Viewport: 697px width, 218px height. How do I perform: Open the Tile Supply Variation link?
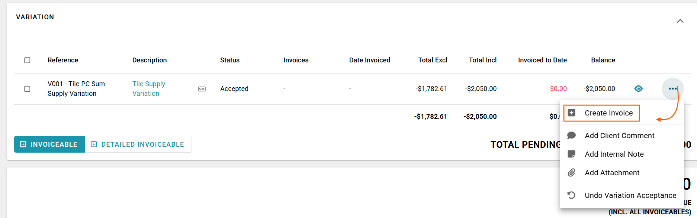(x=149, y=89)
